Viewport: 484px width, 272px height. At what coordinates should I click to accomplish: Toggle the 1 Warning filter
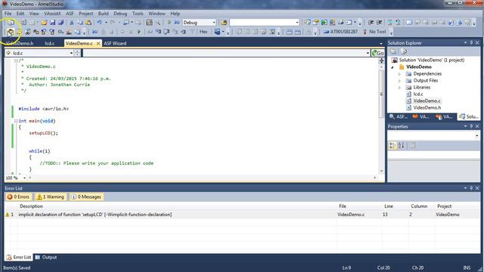pos(51,196)
